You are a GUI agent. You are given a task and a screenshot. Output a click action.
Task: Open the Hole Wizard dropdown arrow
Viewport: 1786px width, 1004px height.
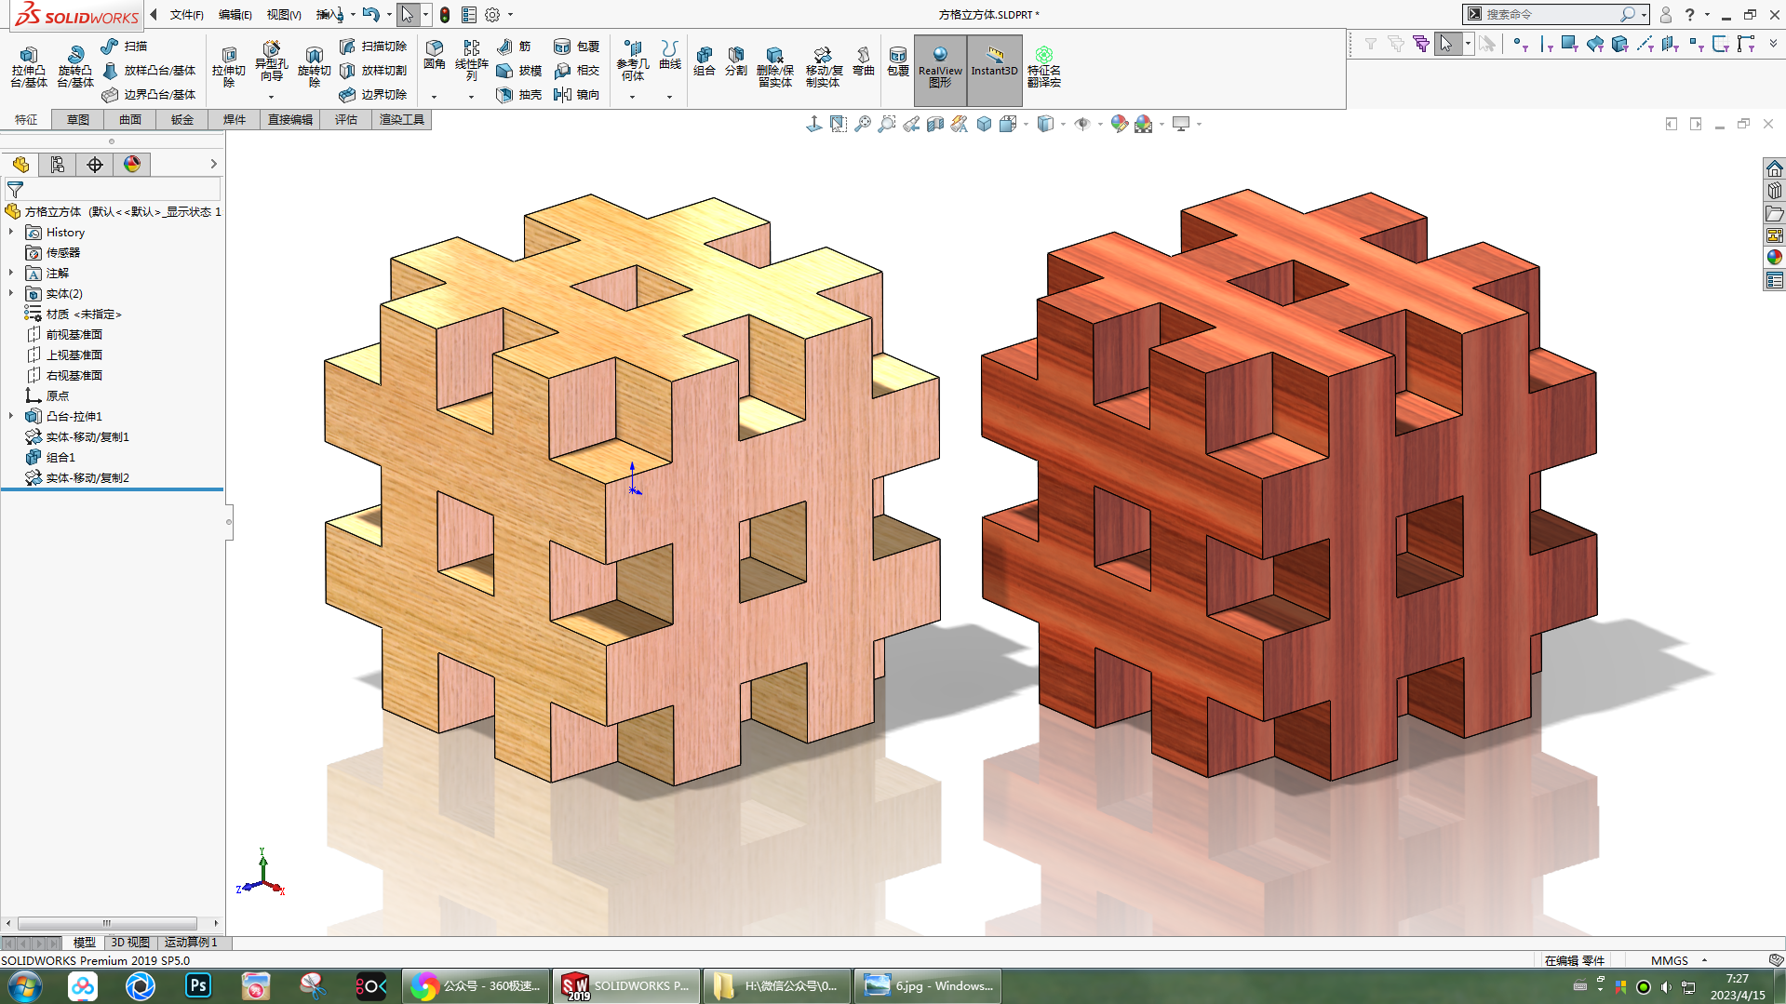[x=271, y=97]
